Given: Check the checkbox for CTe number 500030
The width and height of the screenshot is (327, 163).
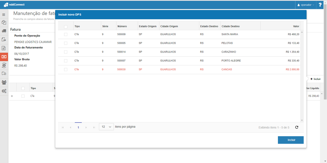Looking at the screenshot, I should coord(66,69).
